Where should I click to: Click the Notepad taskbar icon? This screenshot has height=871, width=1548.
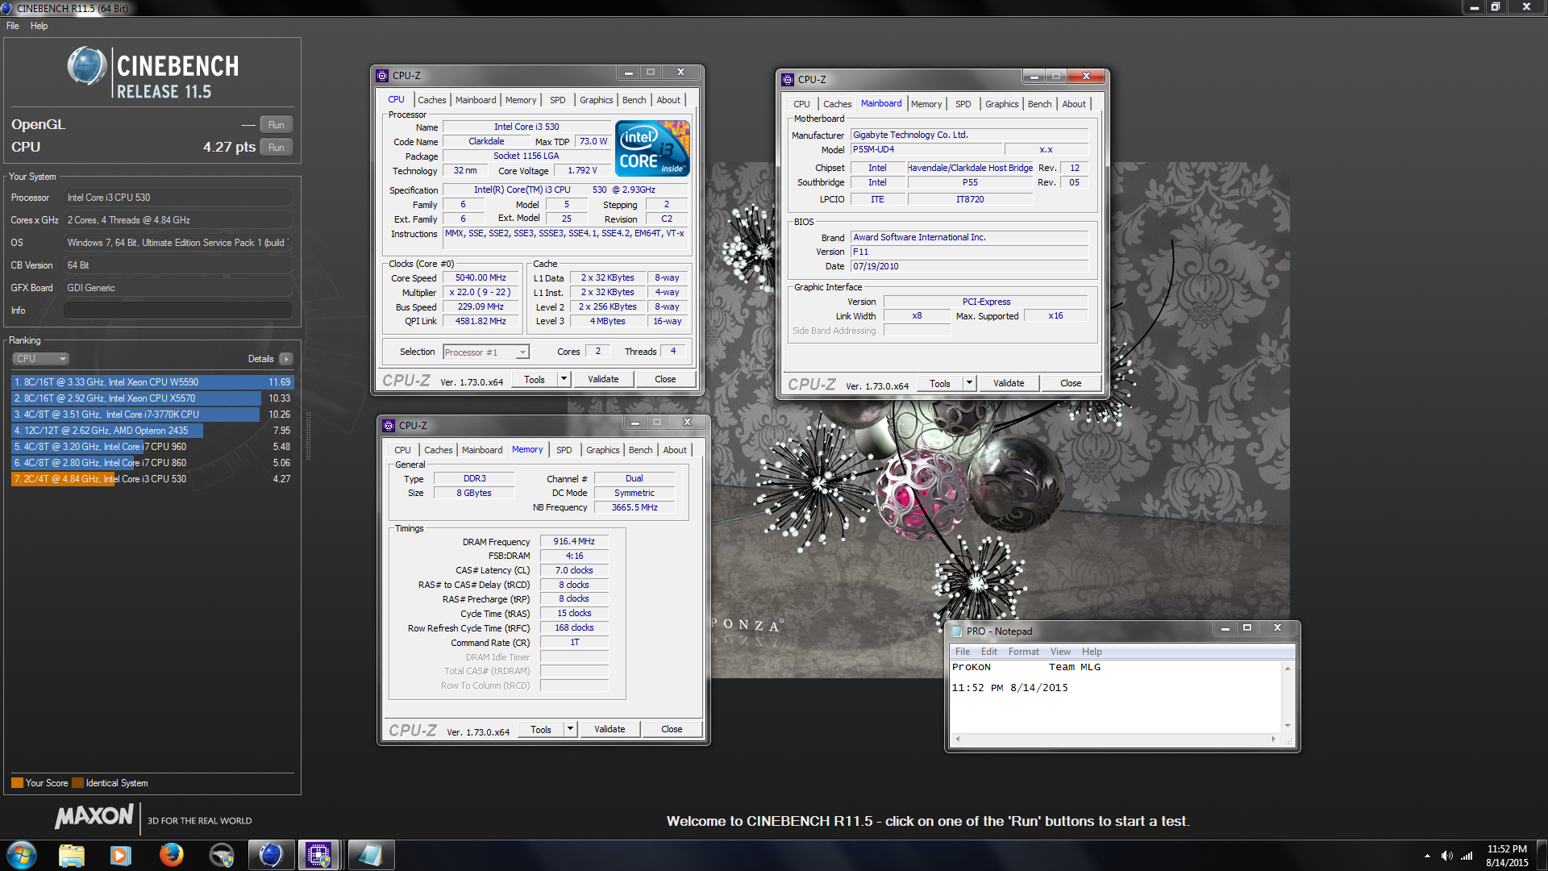coord(372,855)
